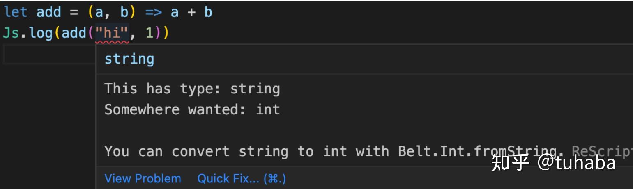Image resolution: width=633 pixels, height=189 pixels.
Task: Click the add call inside Js.log
Action: pyautogui.click(x=74, y=33)
